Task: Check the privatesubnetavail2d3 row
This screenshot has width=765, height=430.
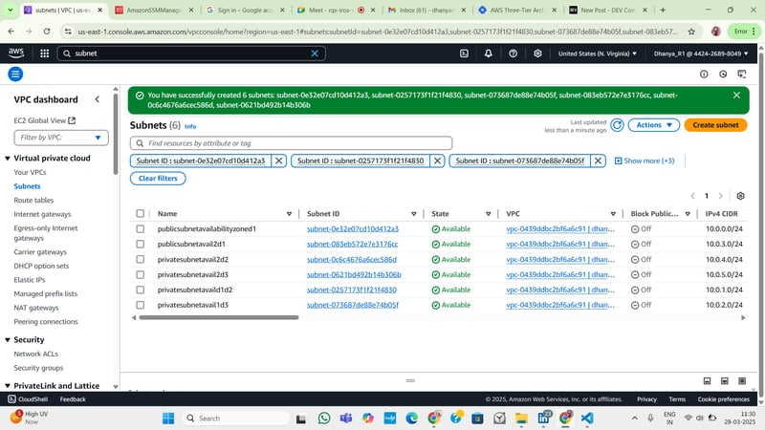Action: click(140, 274)
